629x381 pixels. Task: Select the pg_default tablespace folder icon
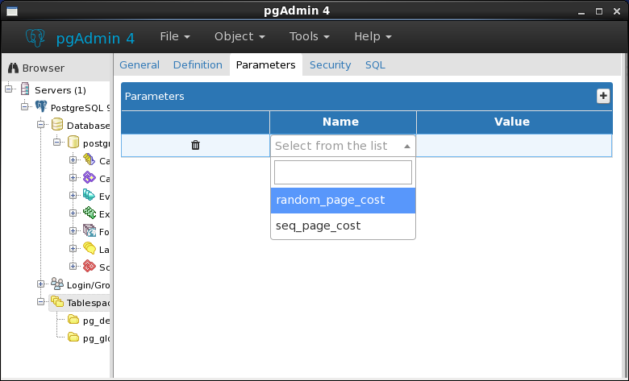point(73,319)
